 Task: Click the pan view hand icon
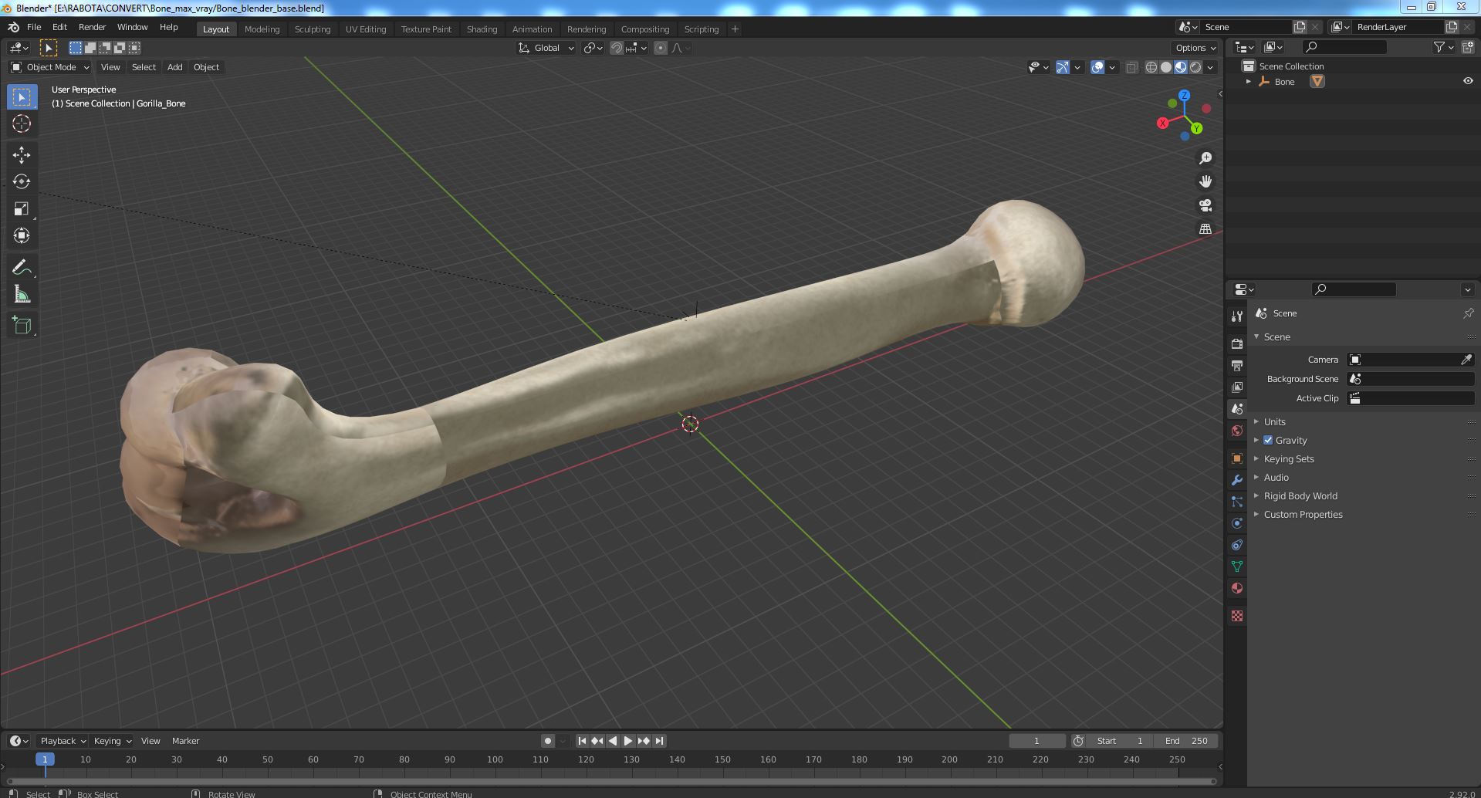(x=1205, y=181)
